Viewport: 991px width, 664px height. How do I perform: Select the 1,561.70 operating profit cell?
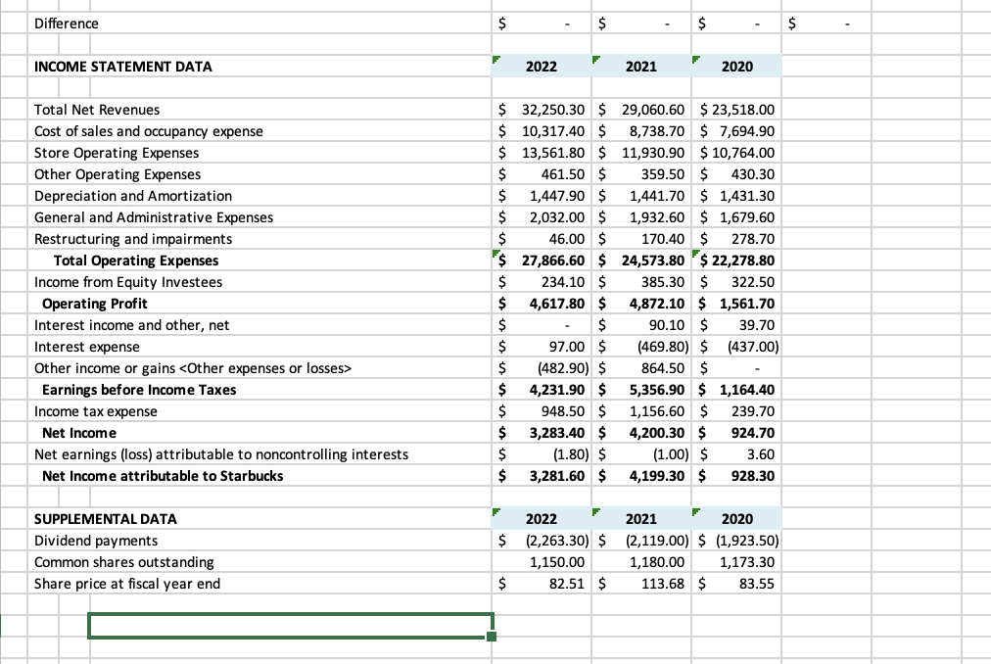pyautogui.click(x=737, y=303)
